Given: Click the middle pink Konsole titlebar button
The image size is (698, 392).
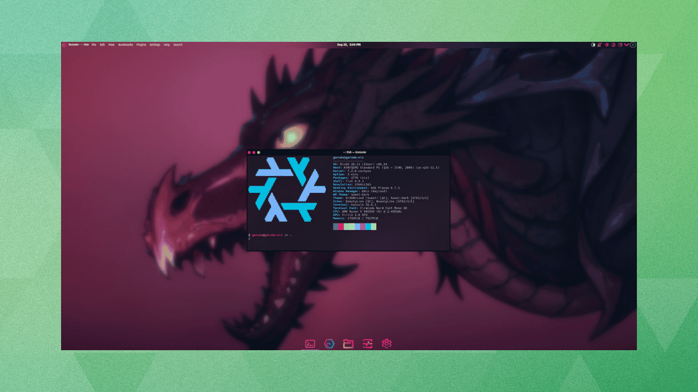Looking at the screenshot, I should click(x=254, y=152).
